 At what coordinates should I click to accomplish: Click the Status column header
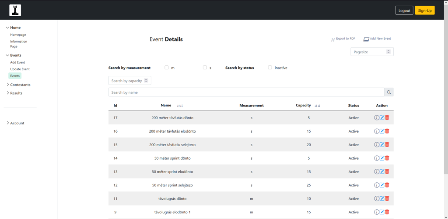pyautogui.click(x=353, y=106)
